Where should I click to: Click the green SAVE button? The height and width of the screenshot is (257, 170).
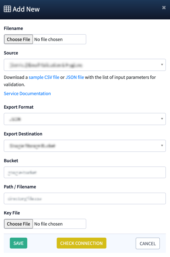coord(19,243)
